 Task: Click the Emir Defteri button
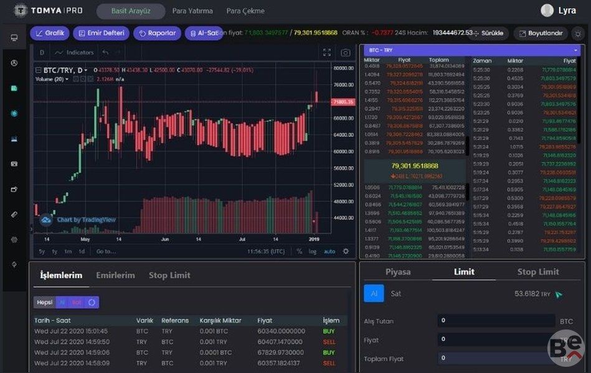pyautogui.click(x=101, y=33)
